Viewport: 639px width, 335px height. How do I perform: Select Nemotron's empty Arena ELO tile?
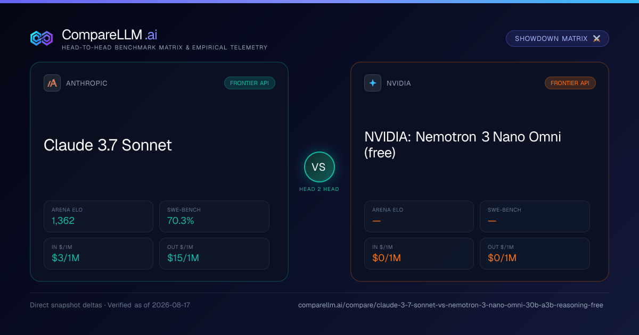click(419, 216)
